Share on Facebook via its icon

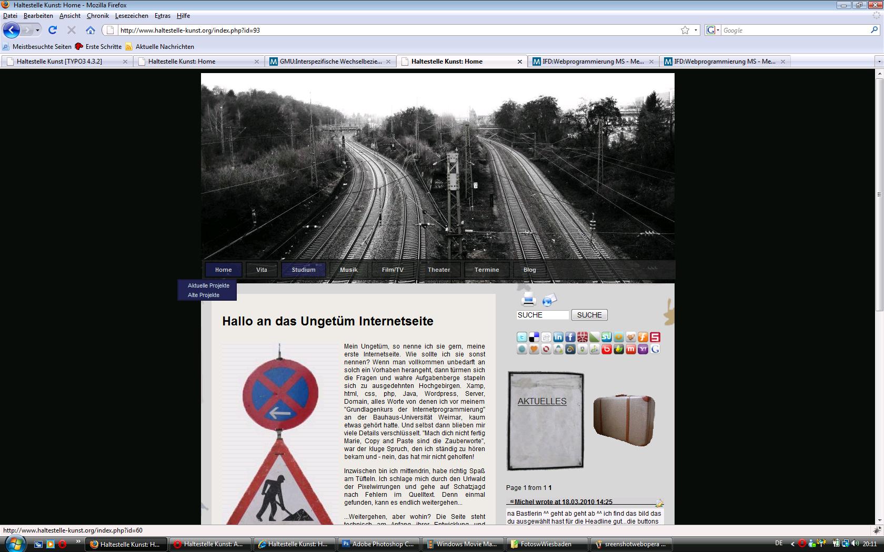(570, 337)
